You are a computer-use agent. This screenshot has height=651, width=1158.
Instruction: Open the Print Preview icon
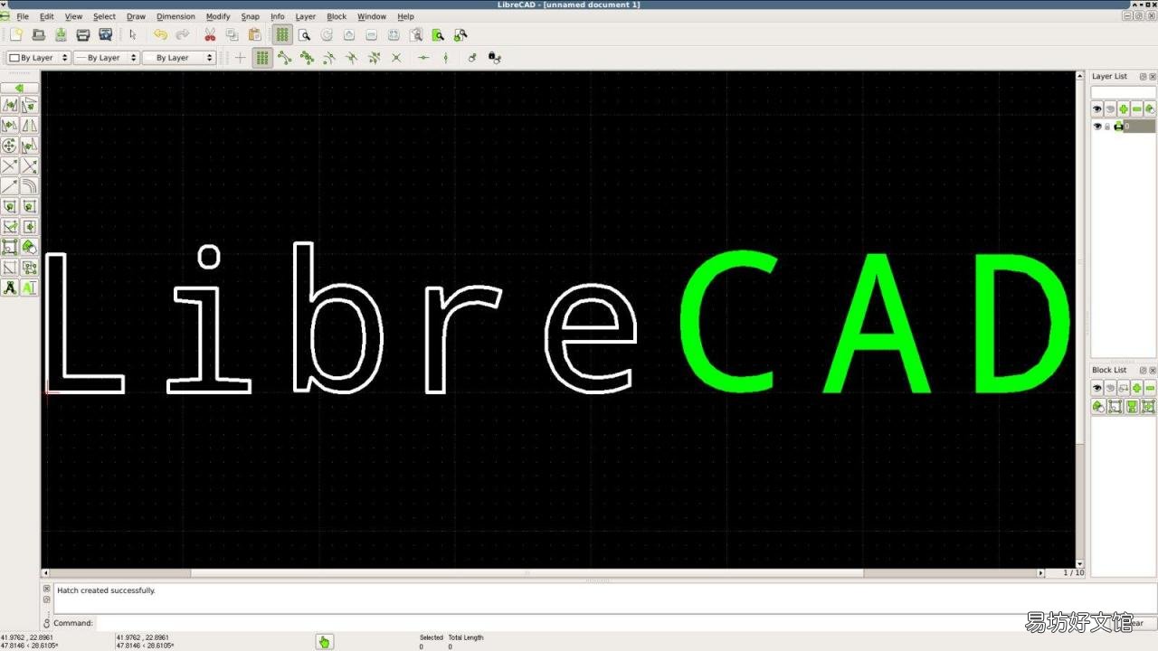tap(106, 35)
